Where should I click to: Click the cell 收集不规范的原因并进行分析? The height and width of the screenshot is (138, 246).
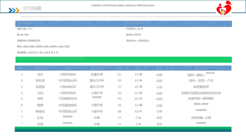(x=201, y=93)
